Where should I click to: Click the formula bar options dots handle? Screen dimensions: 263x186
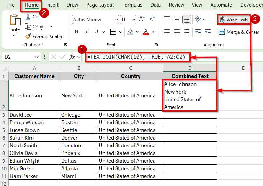(x=45, y=57)
